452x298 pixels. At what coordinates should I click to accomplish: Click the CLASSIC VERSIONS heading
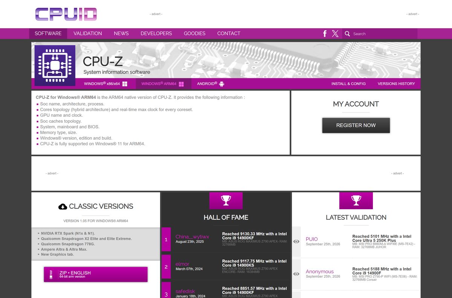pyautogui.click(x=101, y=206)
